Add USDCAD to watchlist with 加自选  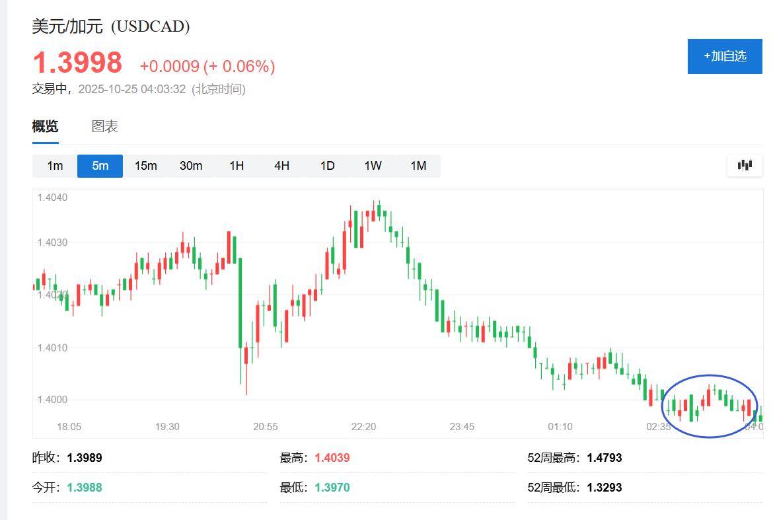(x=725, y=56)
